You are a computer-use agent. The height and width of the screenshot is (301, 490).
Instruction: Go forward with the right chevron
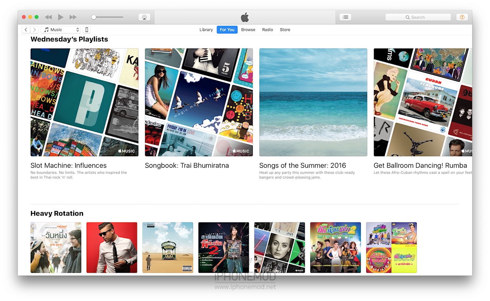(x=34, y=29)
